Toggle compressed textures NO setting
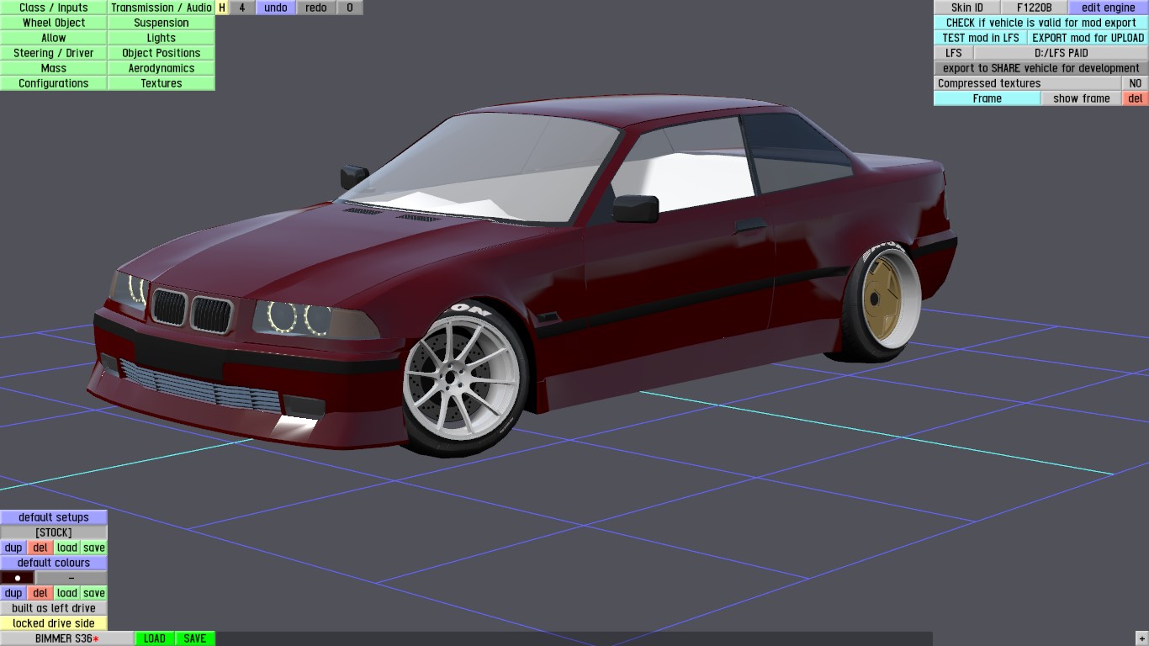 click(1136, 83)
